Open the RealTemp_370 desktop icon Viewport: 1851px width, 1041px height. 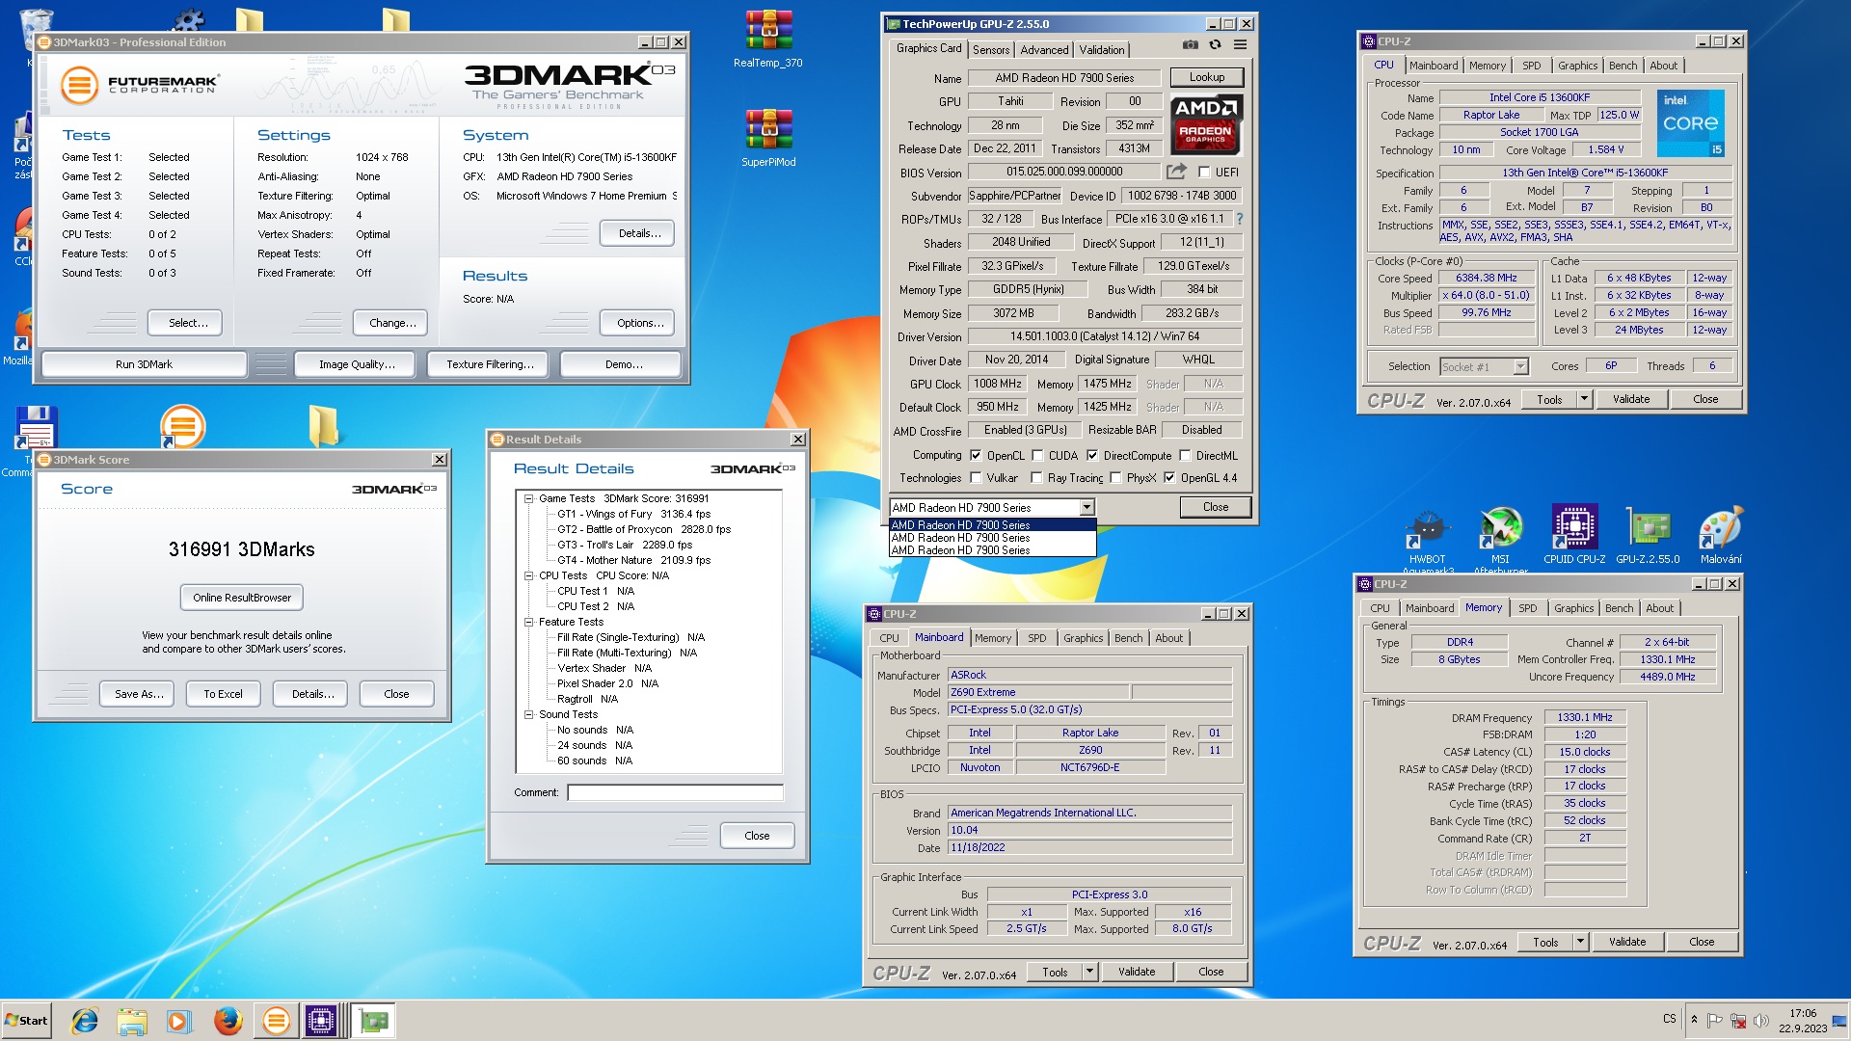[x=768, y=40]
